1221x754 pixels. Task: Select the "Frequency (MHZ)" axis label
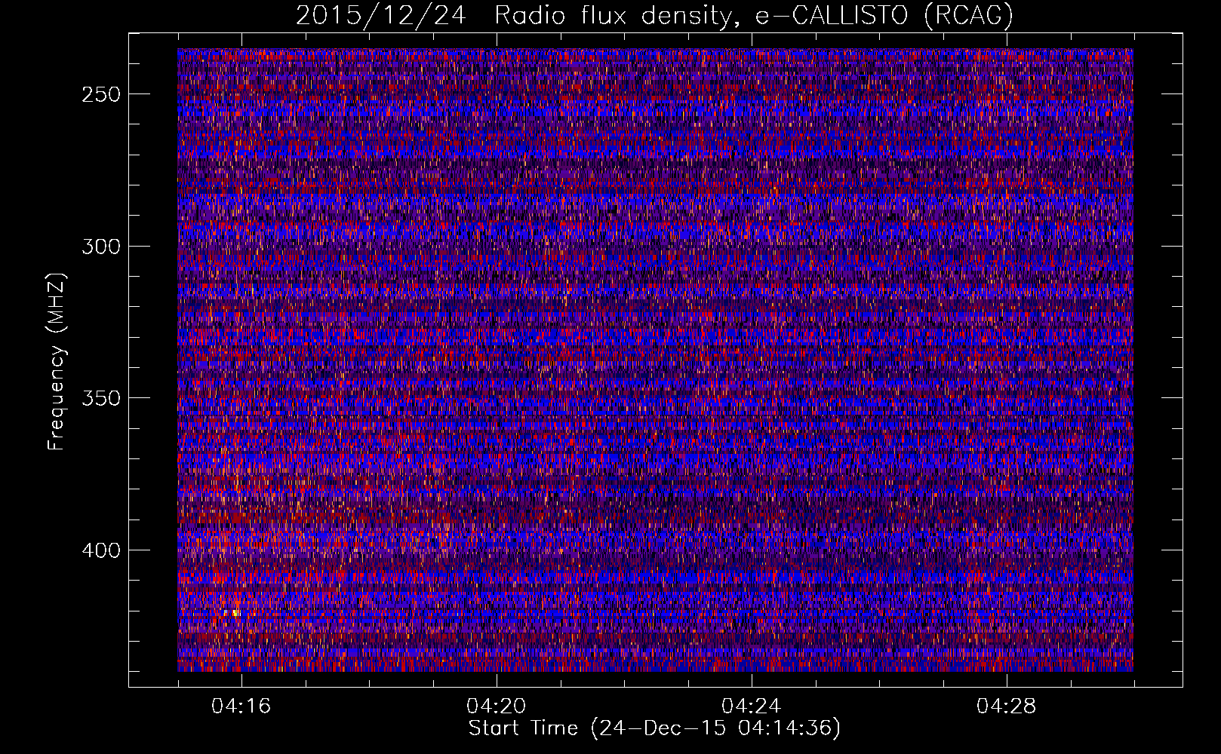point(57,361)
